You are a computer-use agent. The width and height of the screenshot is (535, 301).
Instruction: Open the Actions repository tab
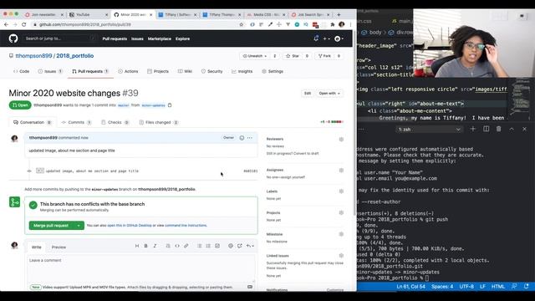[128, 71]
